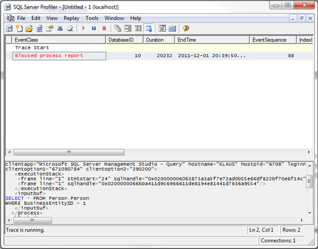Screen dimensions: 318x249
Task: Stop the running trace
Action: click(104, 28)
